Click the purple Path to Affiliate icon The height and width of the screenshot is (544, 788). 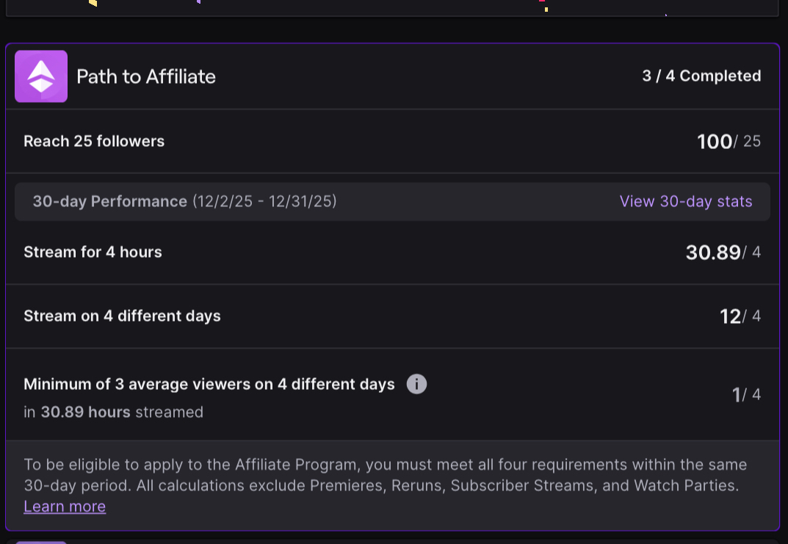[x=41, y=76]
